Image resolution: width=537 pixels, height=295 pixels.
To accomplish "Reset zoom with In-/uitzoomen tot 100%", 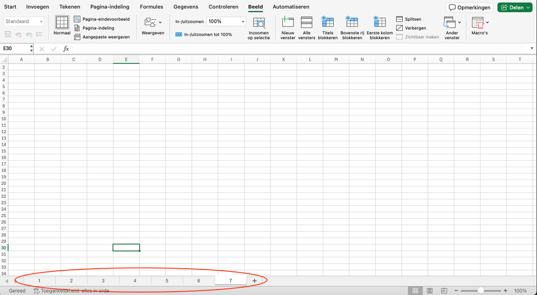I will pos(203,34).
